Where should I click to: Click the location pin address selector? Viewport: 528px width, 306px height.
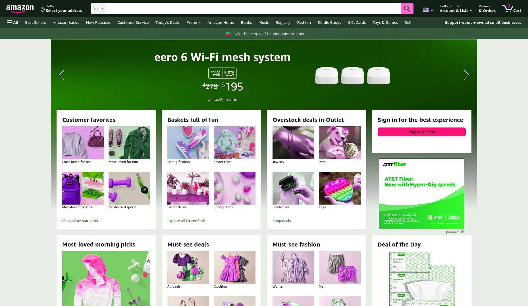pyautogui.click(x=61, y=8)
